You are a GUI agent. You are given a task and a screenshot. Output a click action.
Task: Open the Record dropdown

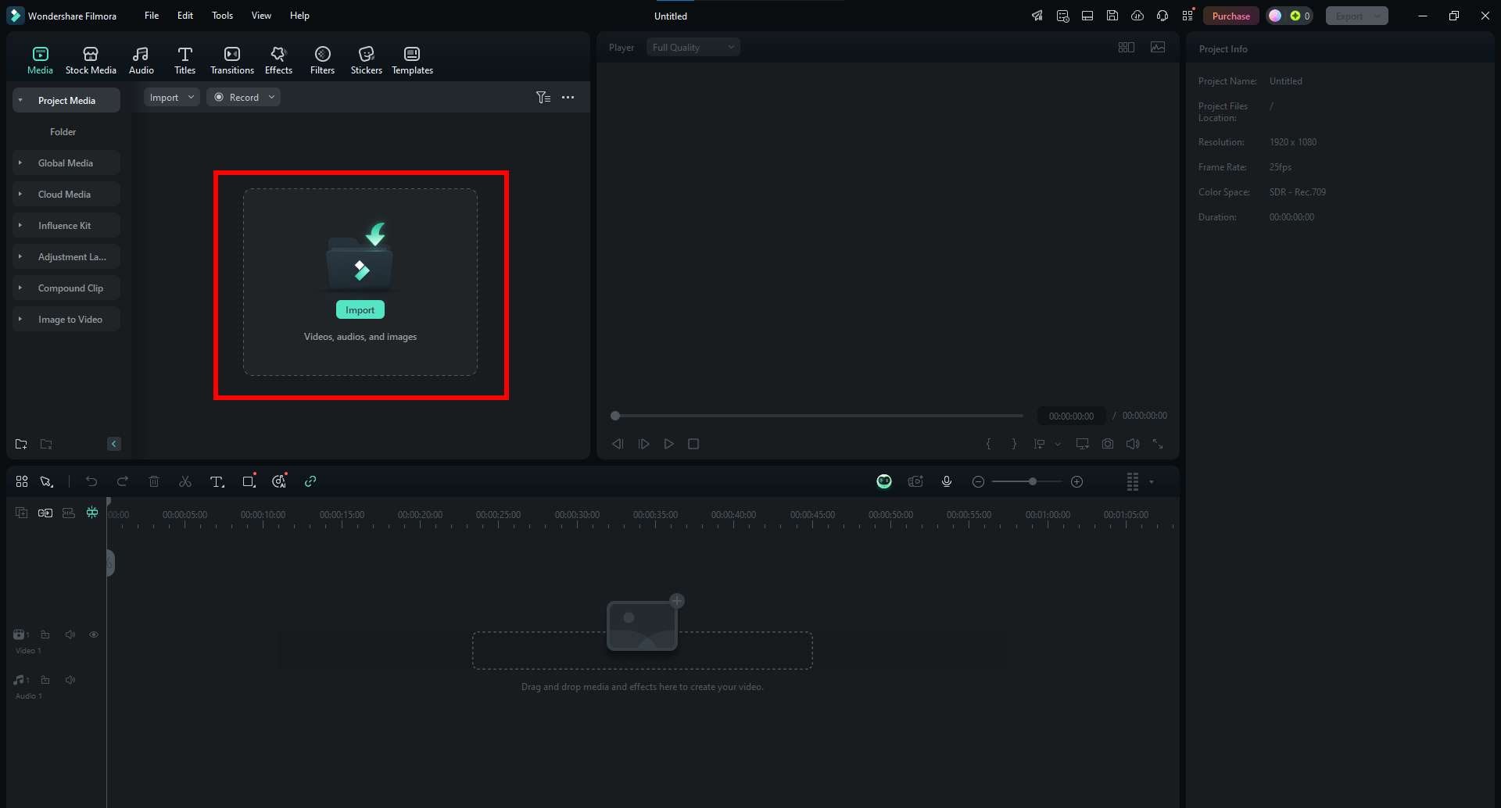(243, 98)
